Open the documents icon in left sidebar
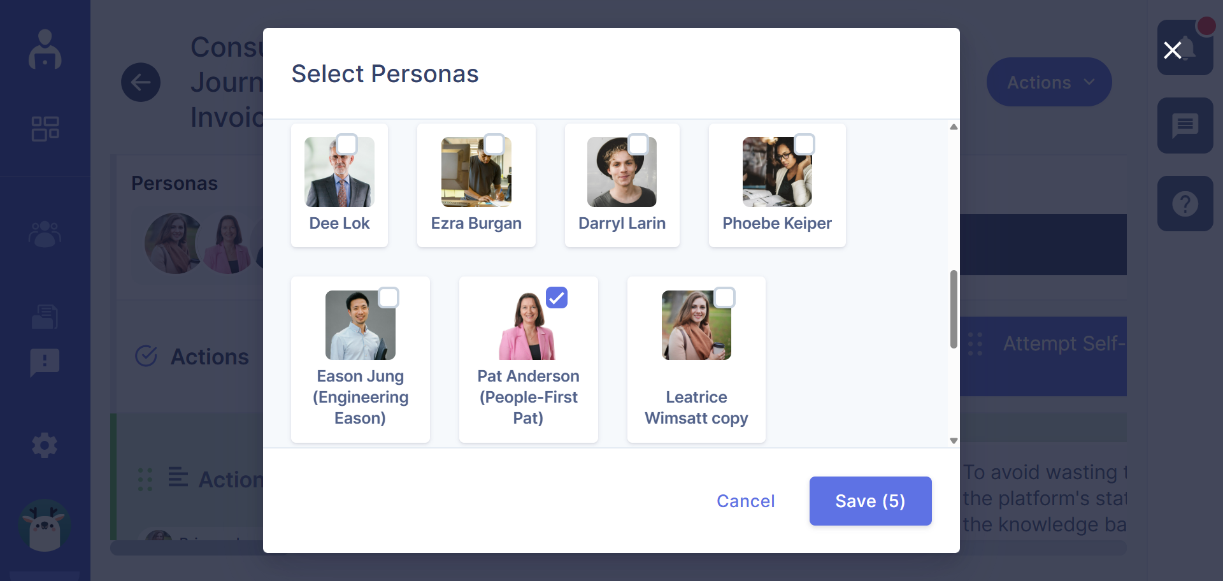Screen dimensions: 1223x581 point(44,317)
